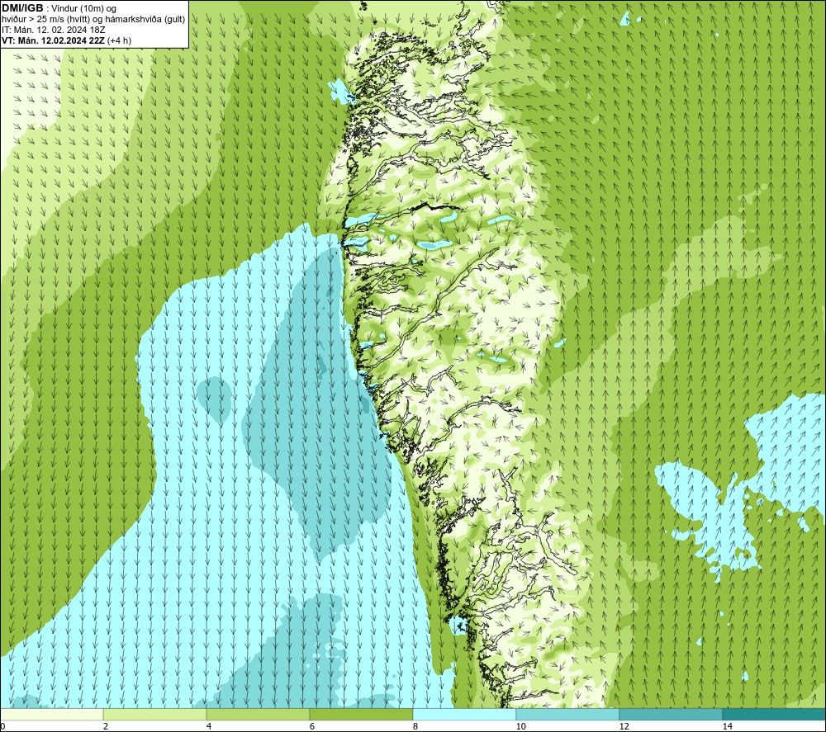Image resolution: width=826 pixels, height=732 pixels.
Task: Click the 'IT: Mán. 12. 02. 2024 18Z' line
Action: 53,30
